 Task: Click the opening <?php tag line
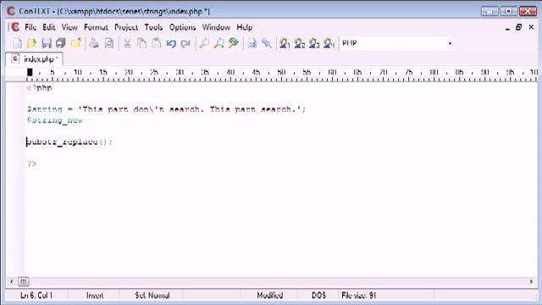click(x=40, y=88)
